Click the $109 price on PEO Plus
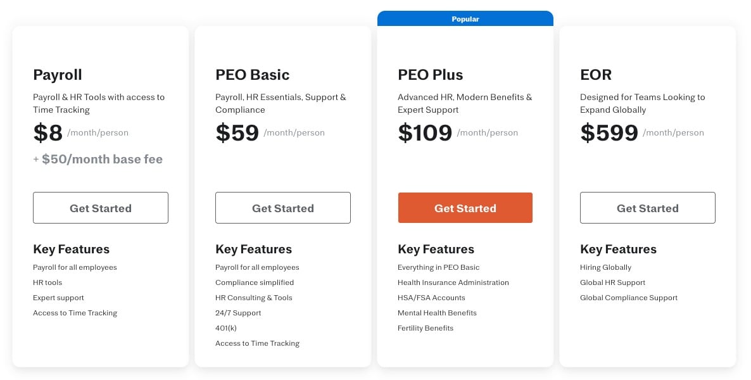751x380 pixels. [424, 133]
